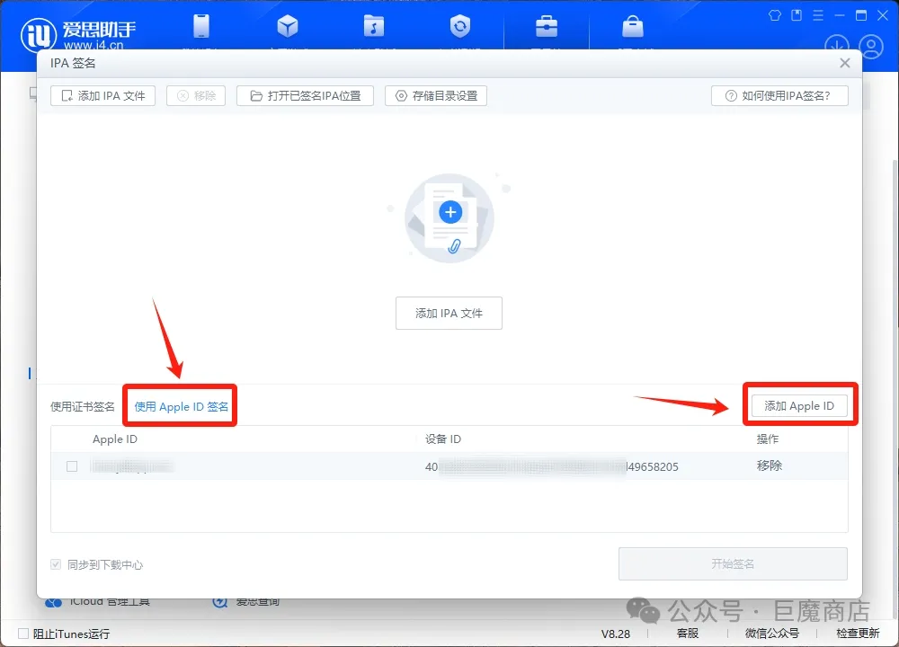The height and width of the screenshot is (647, 899).
Task: Open the download center icon in main window
Action: (836, 46)
